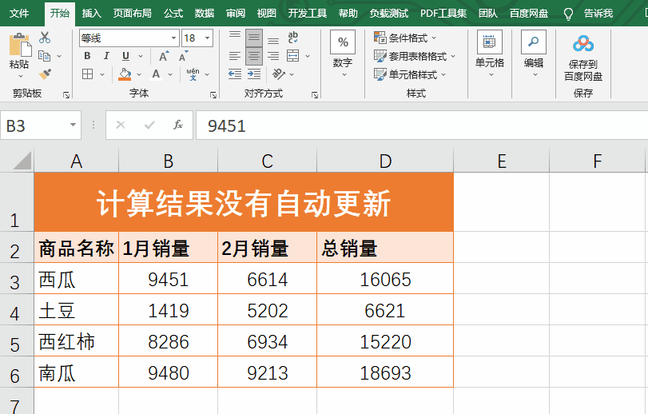Apply the font color A
The height and width of the screenshot is (414, 648).
[156, 74]
